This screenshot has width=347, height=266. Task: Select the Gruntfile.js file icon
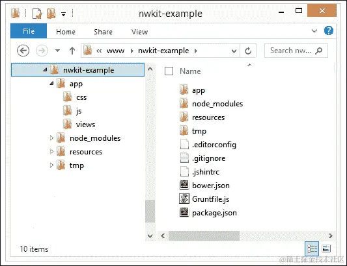coord(184,199)
